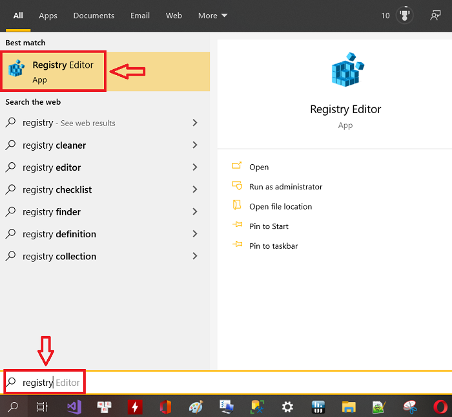Select the 'registry definition' web suggestion
The width and height of the screenshot is (452, 417).
[x=105, y=234]
